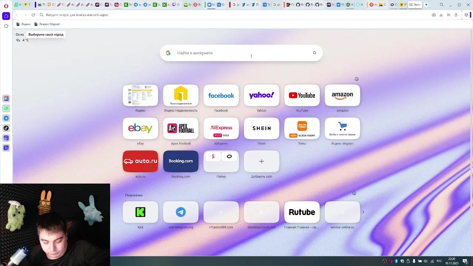Switch input language via РУС indicator
The height and width of the screenshot is (266, 473).
(x=439, y=261)
